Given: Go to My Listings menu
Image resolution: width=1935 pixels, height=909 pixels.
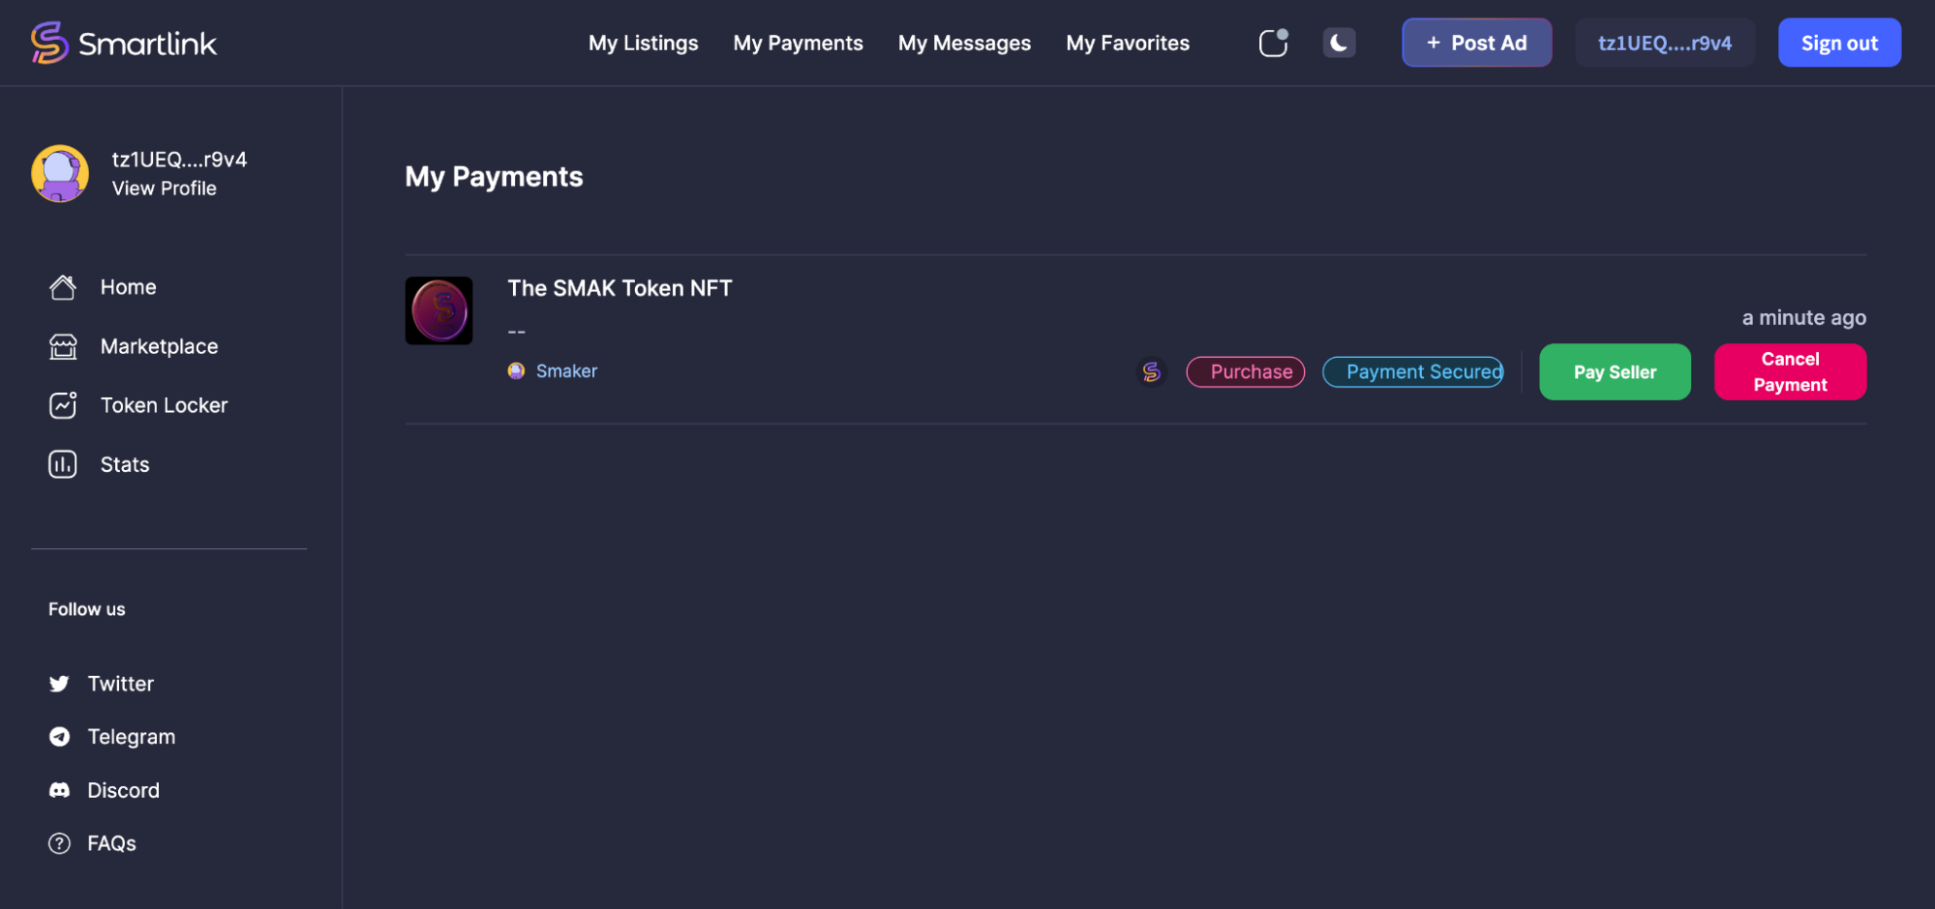Looking at the screenshot, I should tap(643, 44).
